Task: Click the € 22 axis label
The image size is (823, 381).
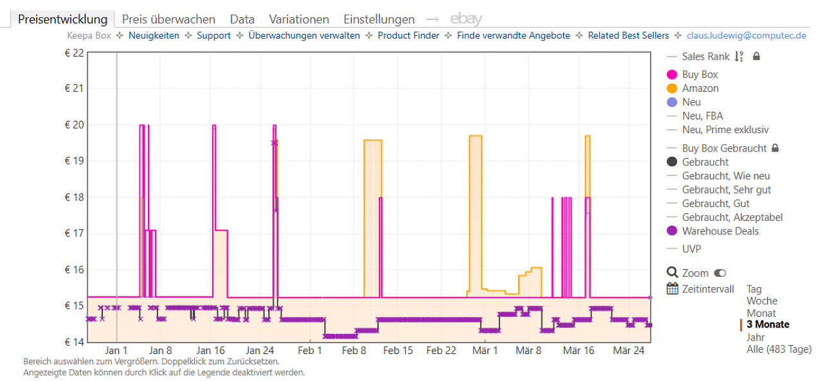Action: [75, 53]
